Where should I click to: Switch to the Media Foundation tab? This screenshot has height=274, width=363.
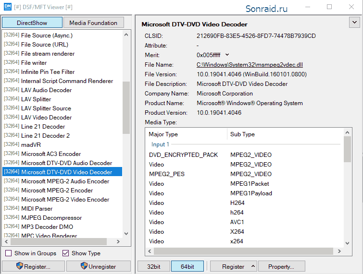[93, 23]
